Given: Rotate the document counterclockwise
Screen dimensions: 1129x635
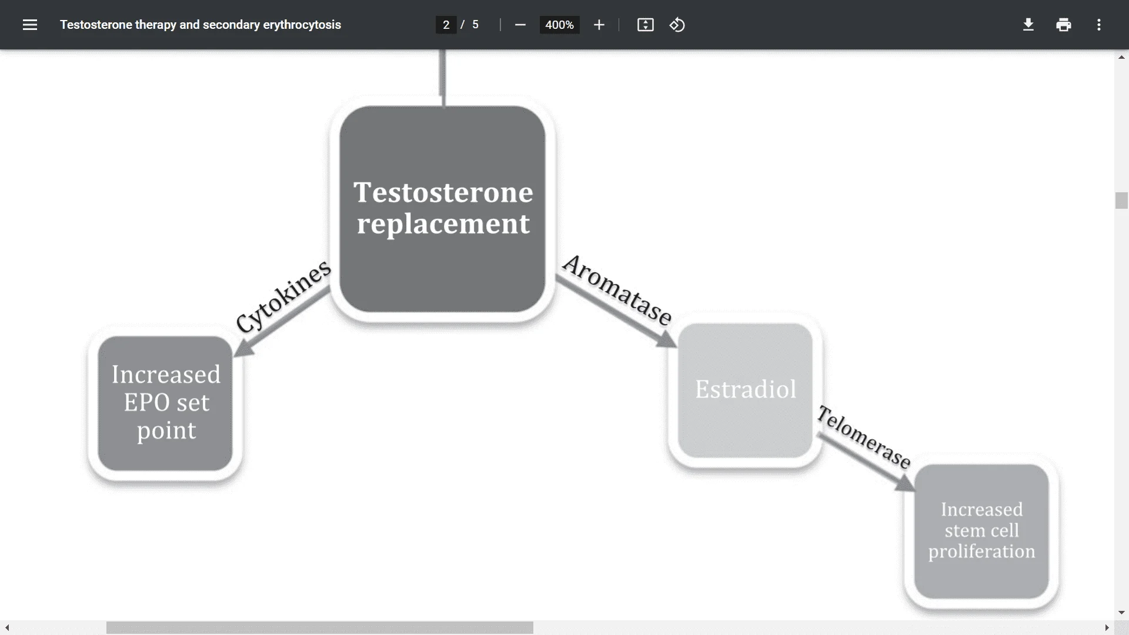Looking at the screenshot, I should (677, 25).
